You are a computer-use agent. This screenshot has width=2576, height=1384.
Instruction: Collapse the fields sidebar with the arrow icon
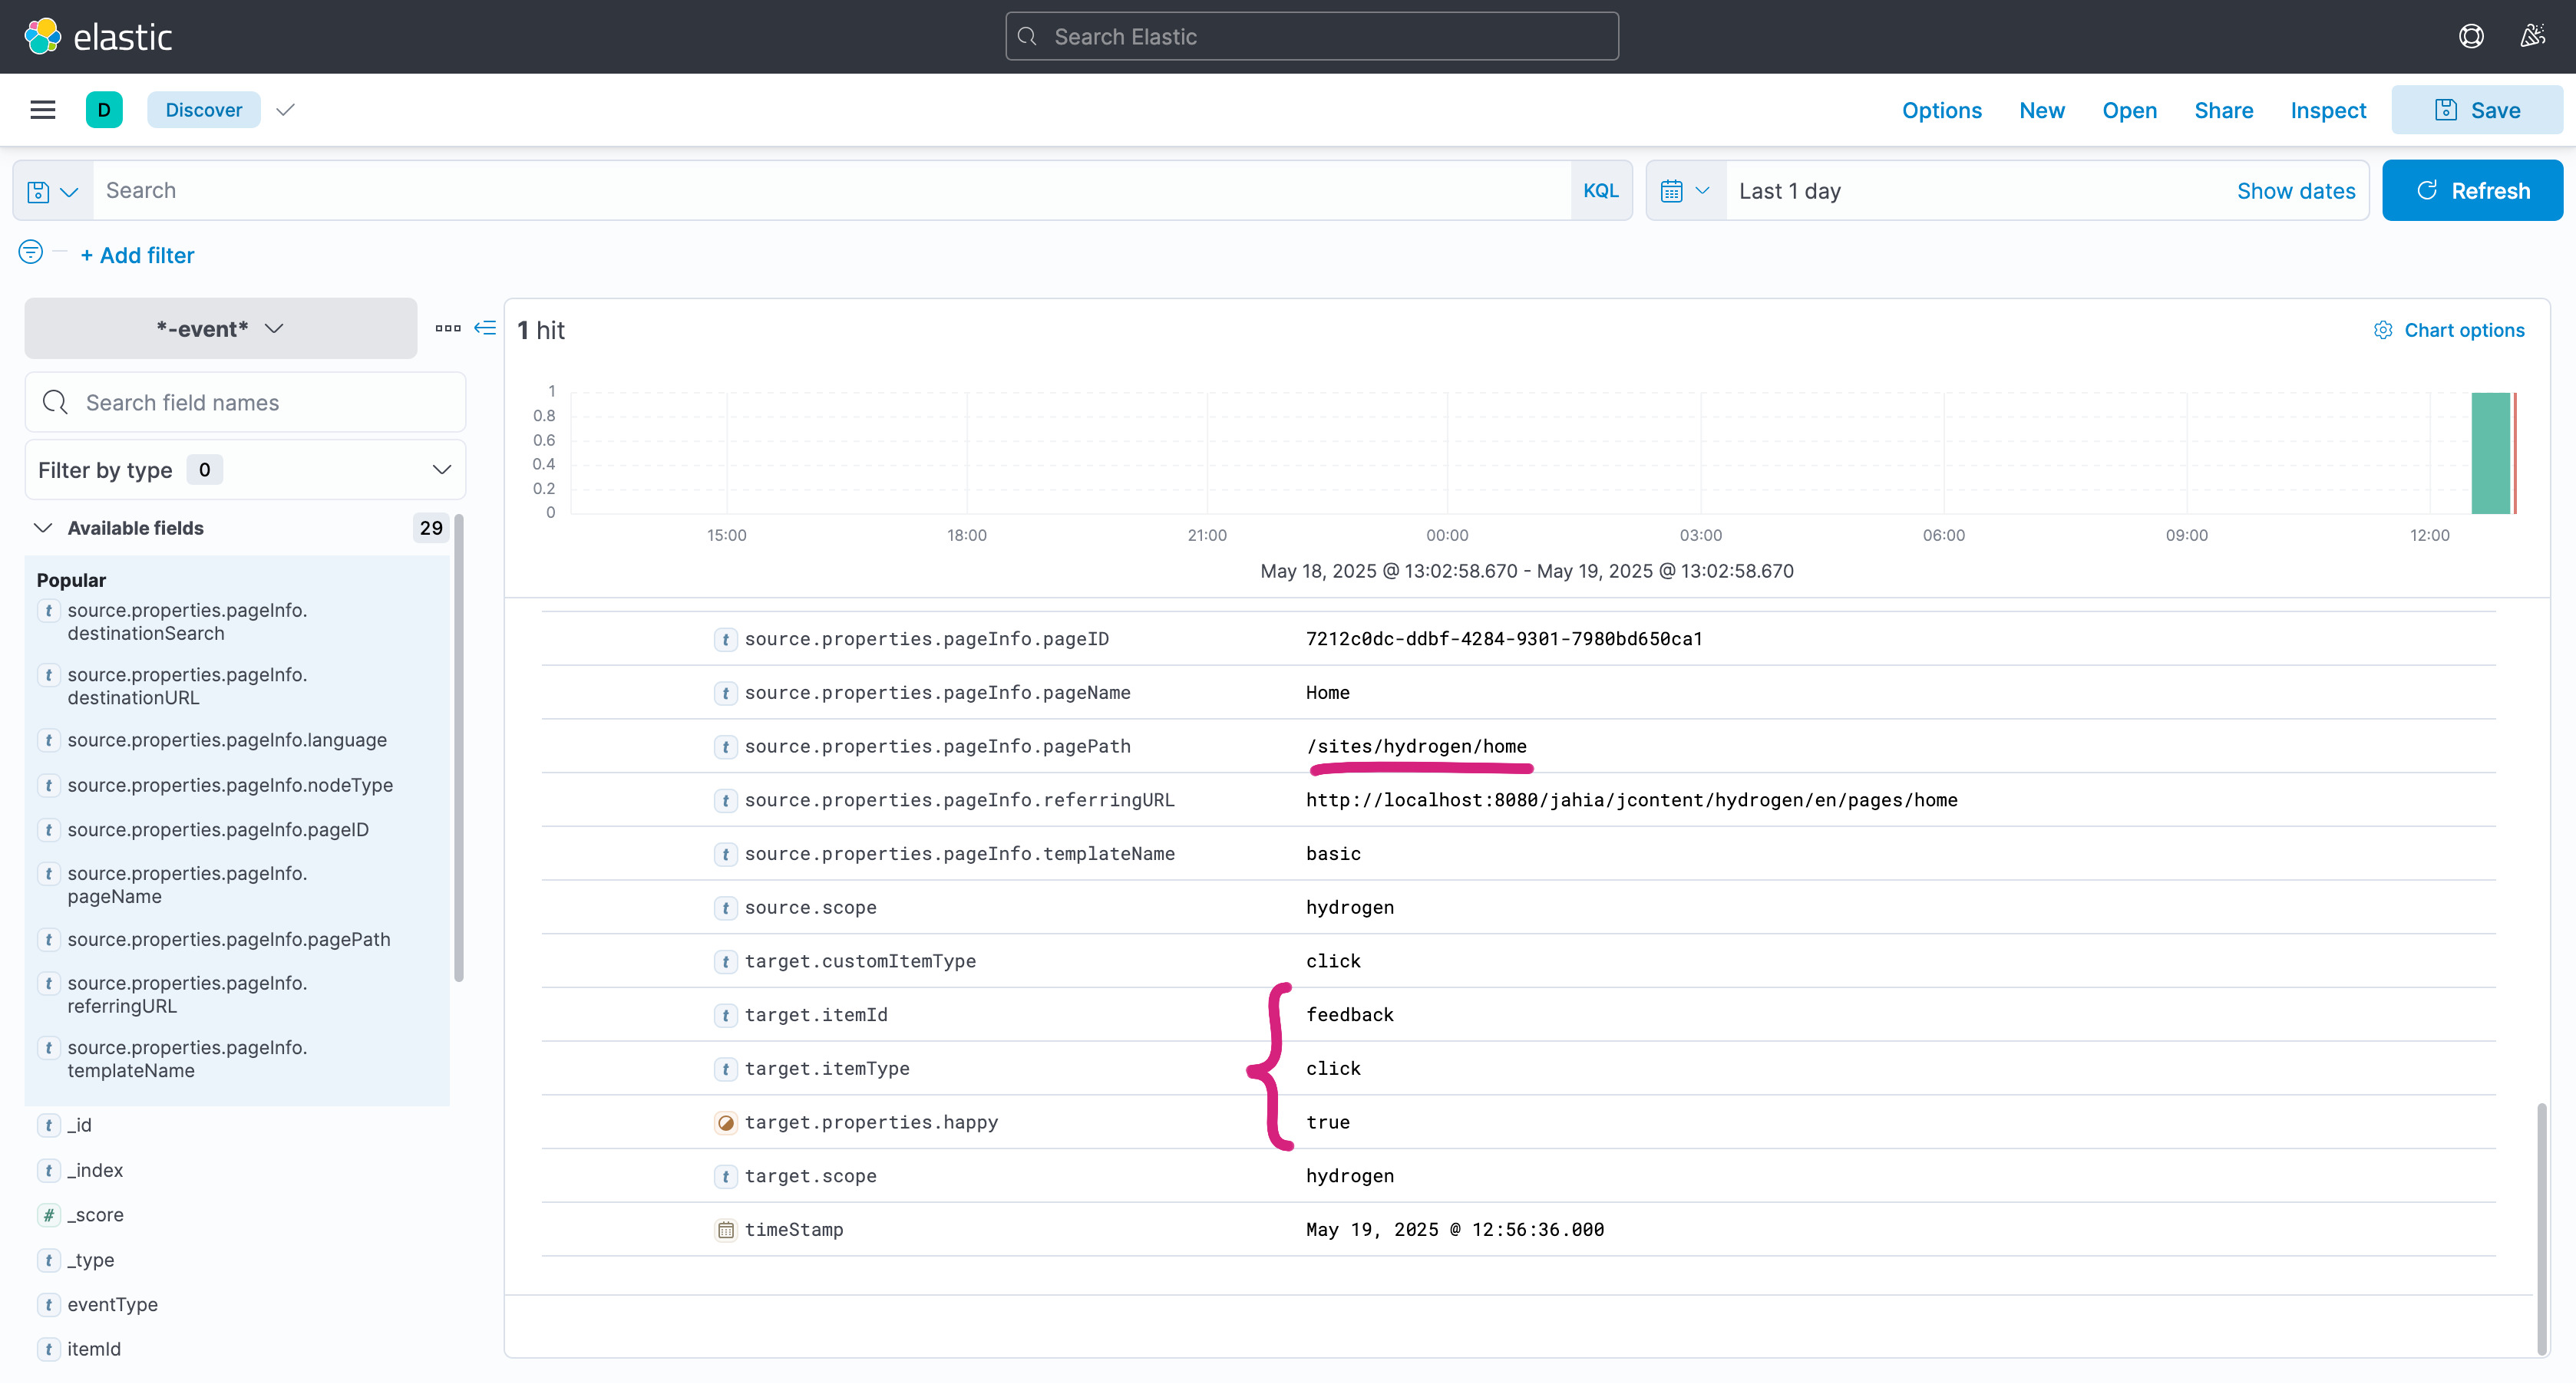485,328
